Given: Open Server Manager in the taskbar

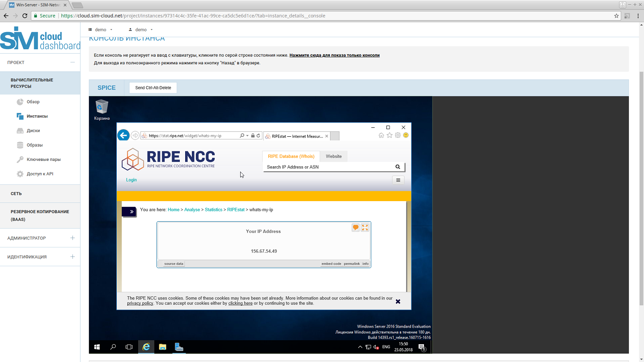Looking at the screenshot, I should [x=179, y=347].
